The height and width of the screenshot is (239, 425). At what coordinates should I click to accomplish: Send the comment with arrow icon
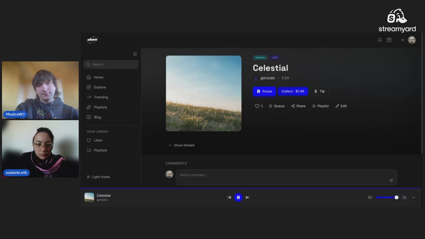(391, 180)
